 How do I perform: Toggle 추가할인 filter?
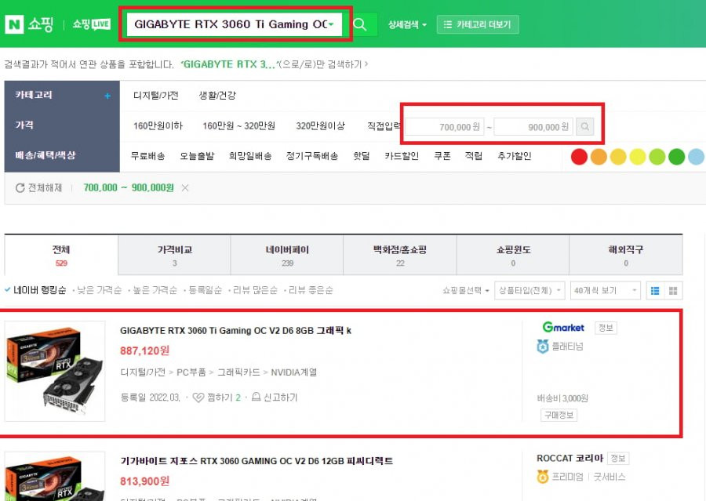514,156
